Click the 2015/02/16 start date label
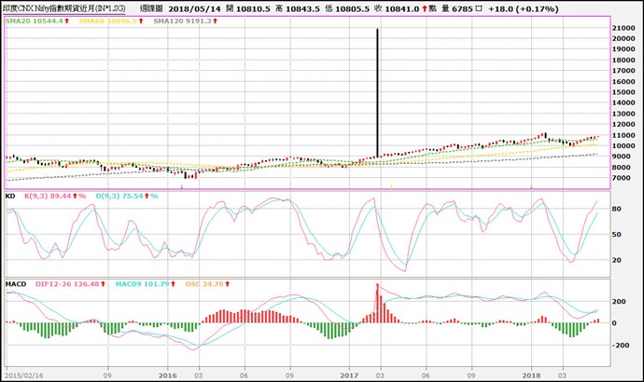Screen dimensions: 644x382 click(22, 374)
